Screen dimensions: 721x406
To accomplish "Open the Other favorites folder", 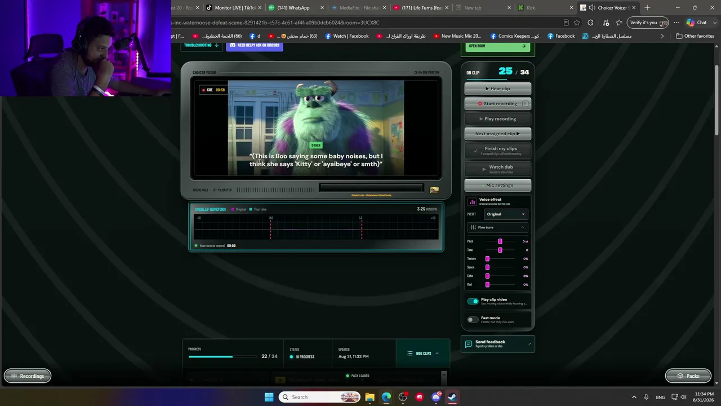I will pos(695,36).
